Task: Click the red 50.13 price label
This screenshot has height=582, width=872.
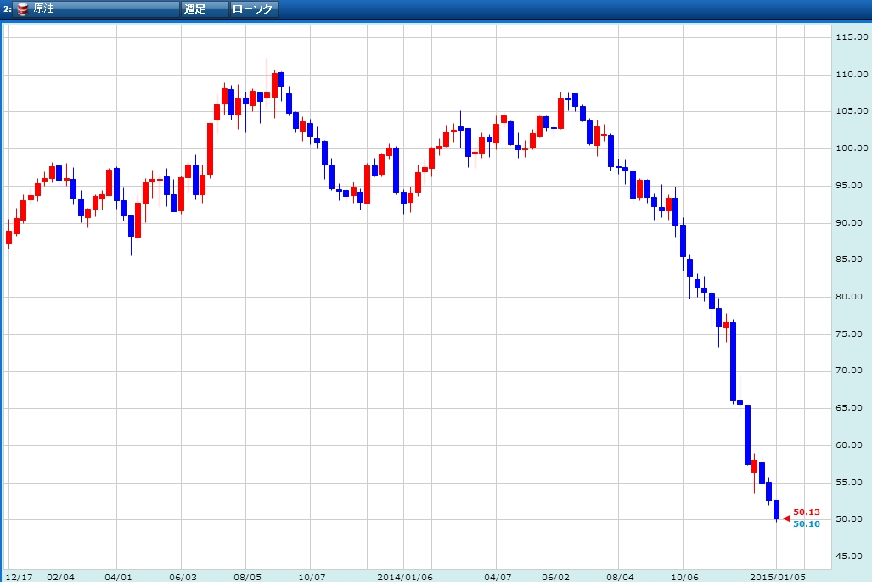Action: (806, 512)
